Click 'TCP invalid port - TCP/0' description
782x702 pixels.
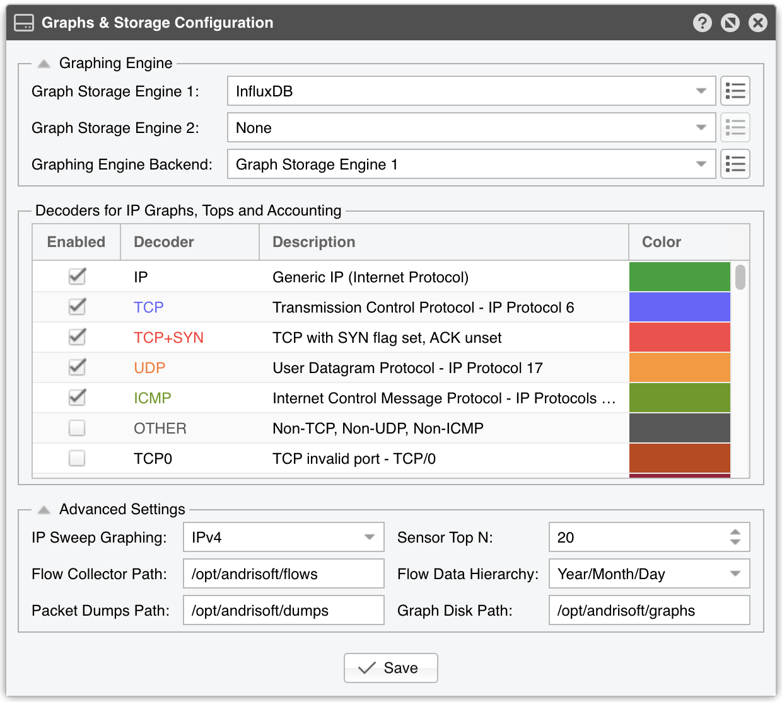click(x=354, y=459)
